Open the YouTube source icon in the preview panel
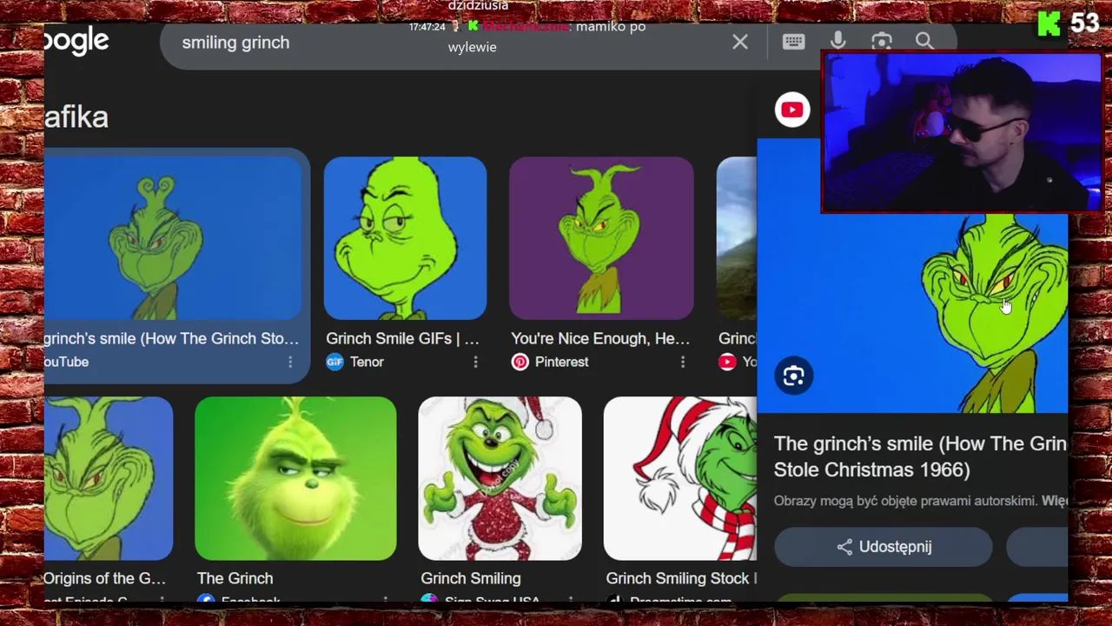 coord(792,110)
